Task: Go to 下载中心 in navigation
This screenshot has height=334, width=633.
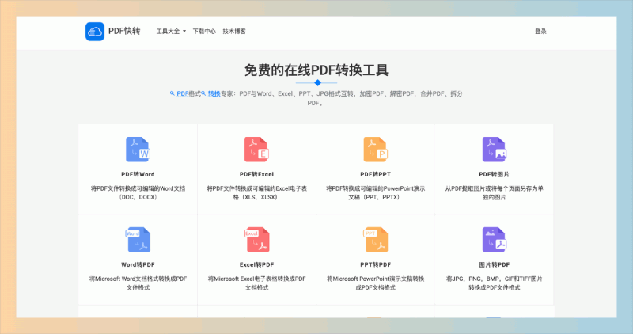Action: 204,32
